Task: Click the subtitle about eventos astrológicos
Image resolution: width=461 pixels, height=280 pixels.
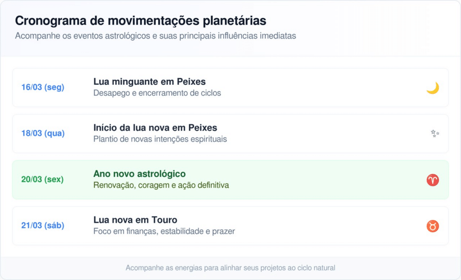Action: click(x=155, y=36)
